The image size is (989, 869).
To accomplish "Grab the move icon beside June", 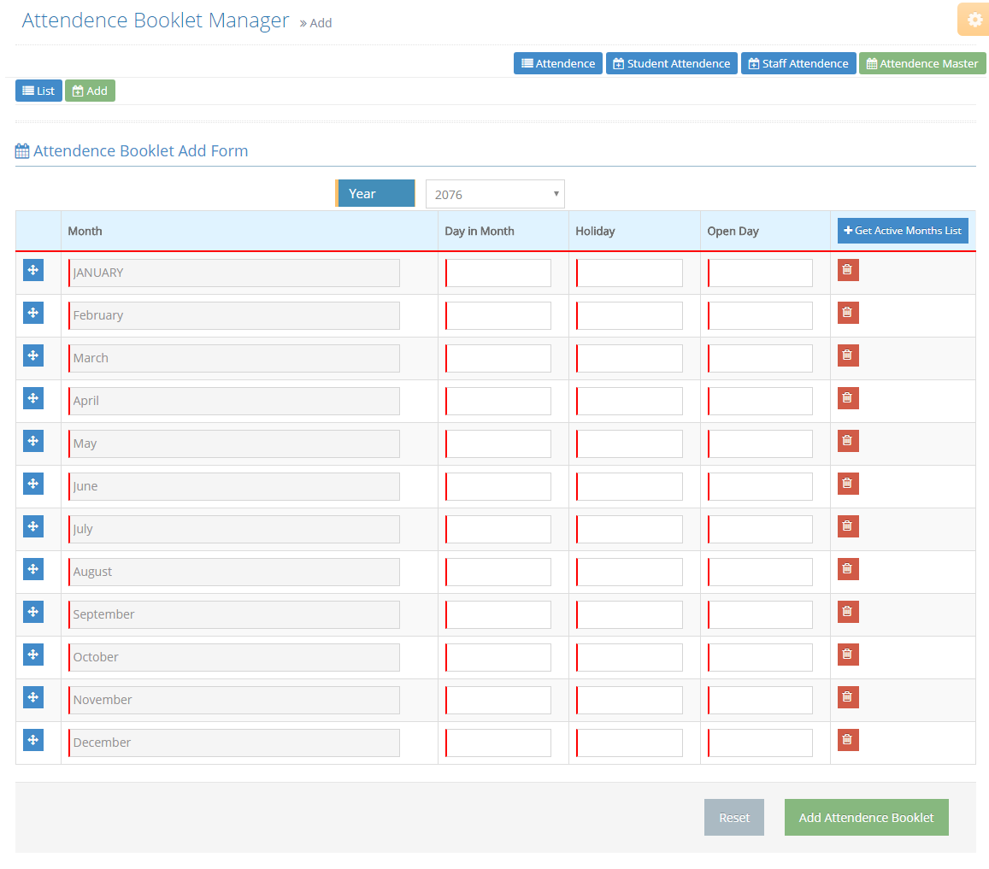I will tap(33, 484).
